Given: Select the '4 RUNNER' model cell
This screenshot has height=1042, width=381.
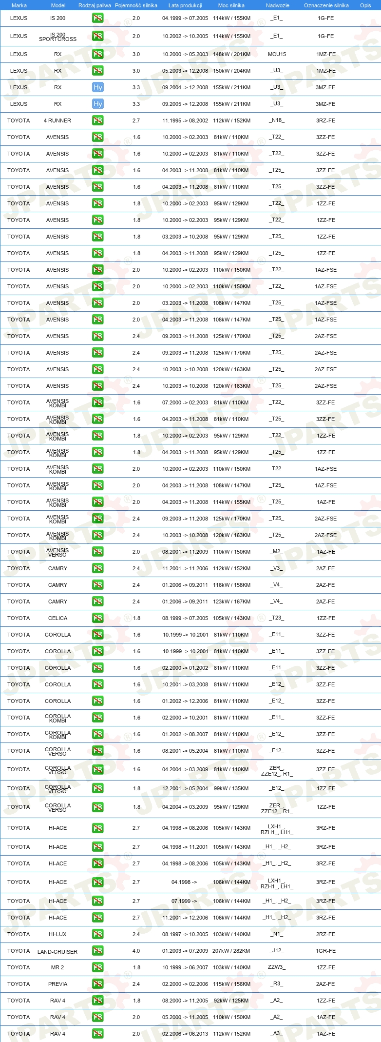Looking at the screenshot, I should pyautogui.click(x=57, y=120).
